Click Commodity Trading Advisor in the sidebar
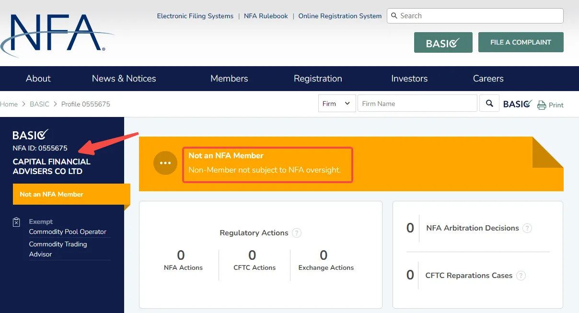 (x=58, y=249)
